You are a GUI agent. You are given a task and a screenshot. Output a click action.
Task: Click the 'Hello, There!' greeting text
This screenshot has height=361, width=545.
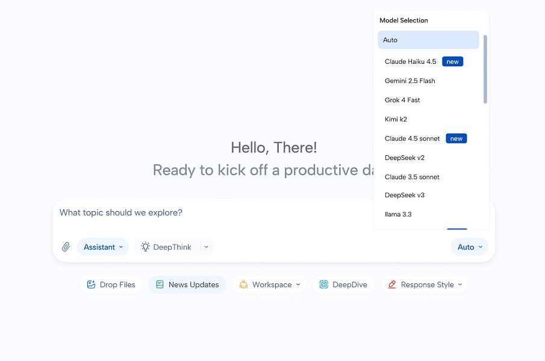(x=274, y=147)
